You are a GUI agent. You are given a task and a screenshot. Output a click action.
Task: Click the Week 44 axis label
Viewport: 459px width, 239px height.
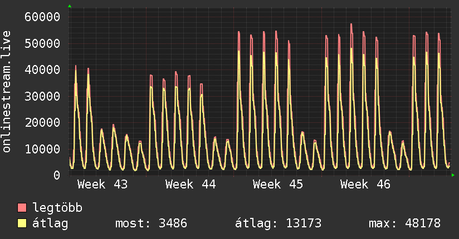pos(191,185)
